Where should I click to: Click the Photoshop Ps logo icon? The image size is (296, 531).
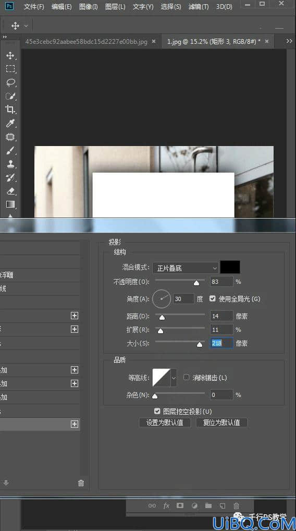(x=9, y=6)
